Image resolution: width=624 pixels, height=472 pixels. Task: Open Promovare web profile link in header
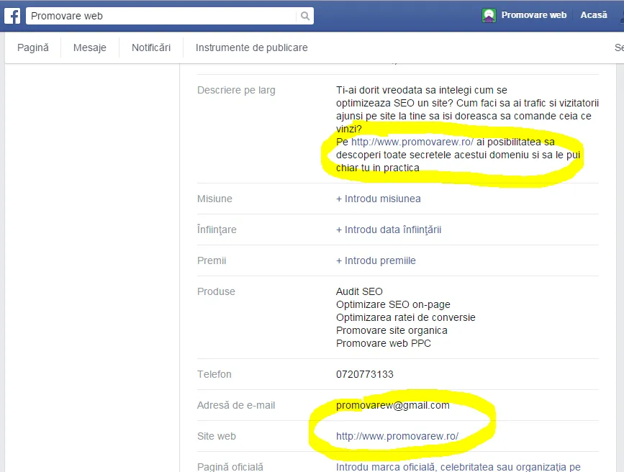click(x=533, y=15)
